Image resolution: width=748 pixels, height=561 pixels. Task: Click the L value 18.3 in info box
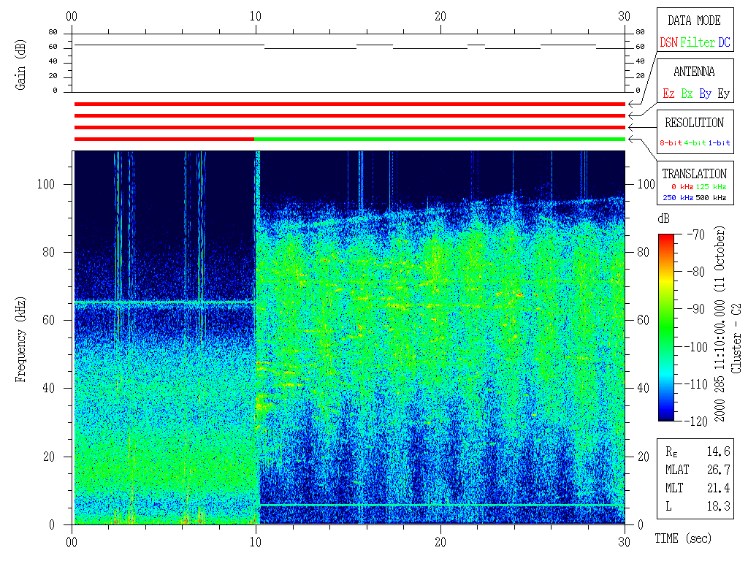coord(720,505)
